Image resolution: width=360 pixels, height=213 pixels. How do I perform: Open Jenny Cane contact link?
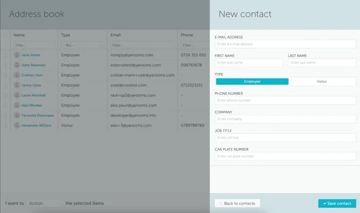pos(31,85)
